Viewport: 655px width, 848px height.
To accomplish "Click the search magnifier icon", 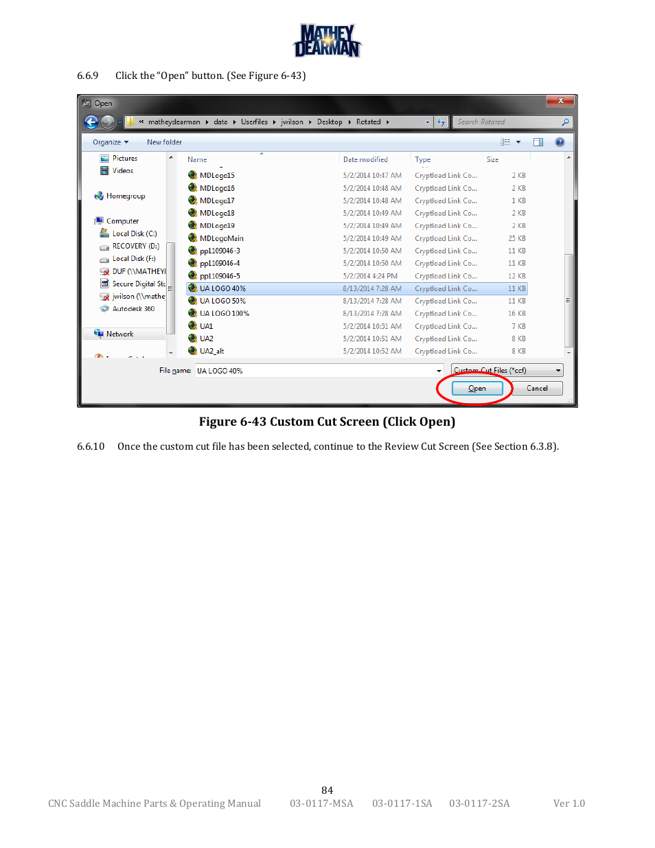I will [566, 122].
